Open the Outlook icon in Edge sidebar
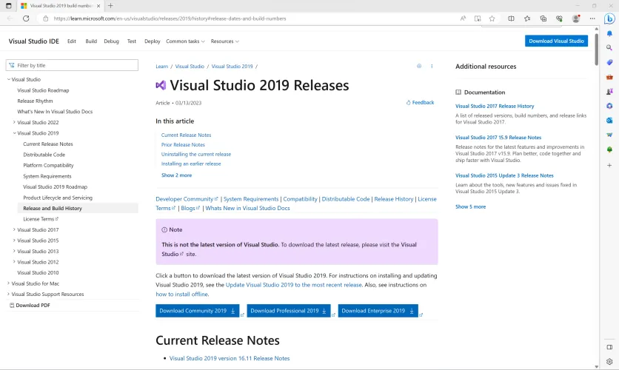Image resolution: width=619 pixels, height=370 pixels. point(609,120)
